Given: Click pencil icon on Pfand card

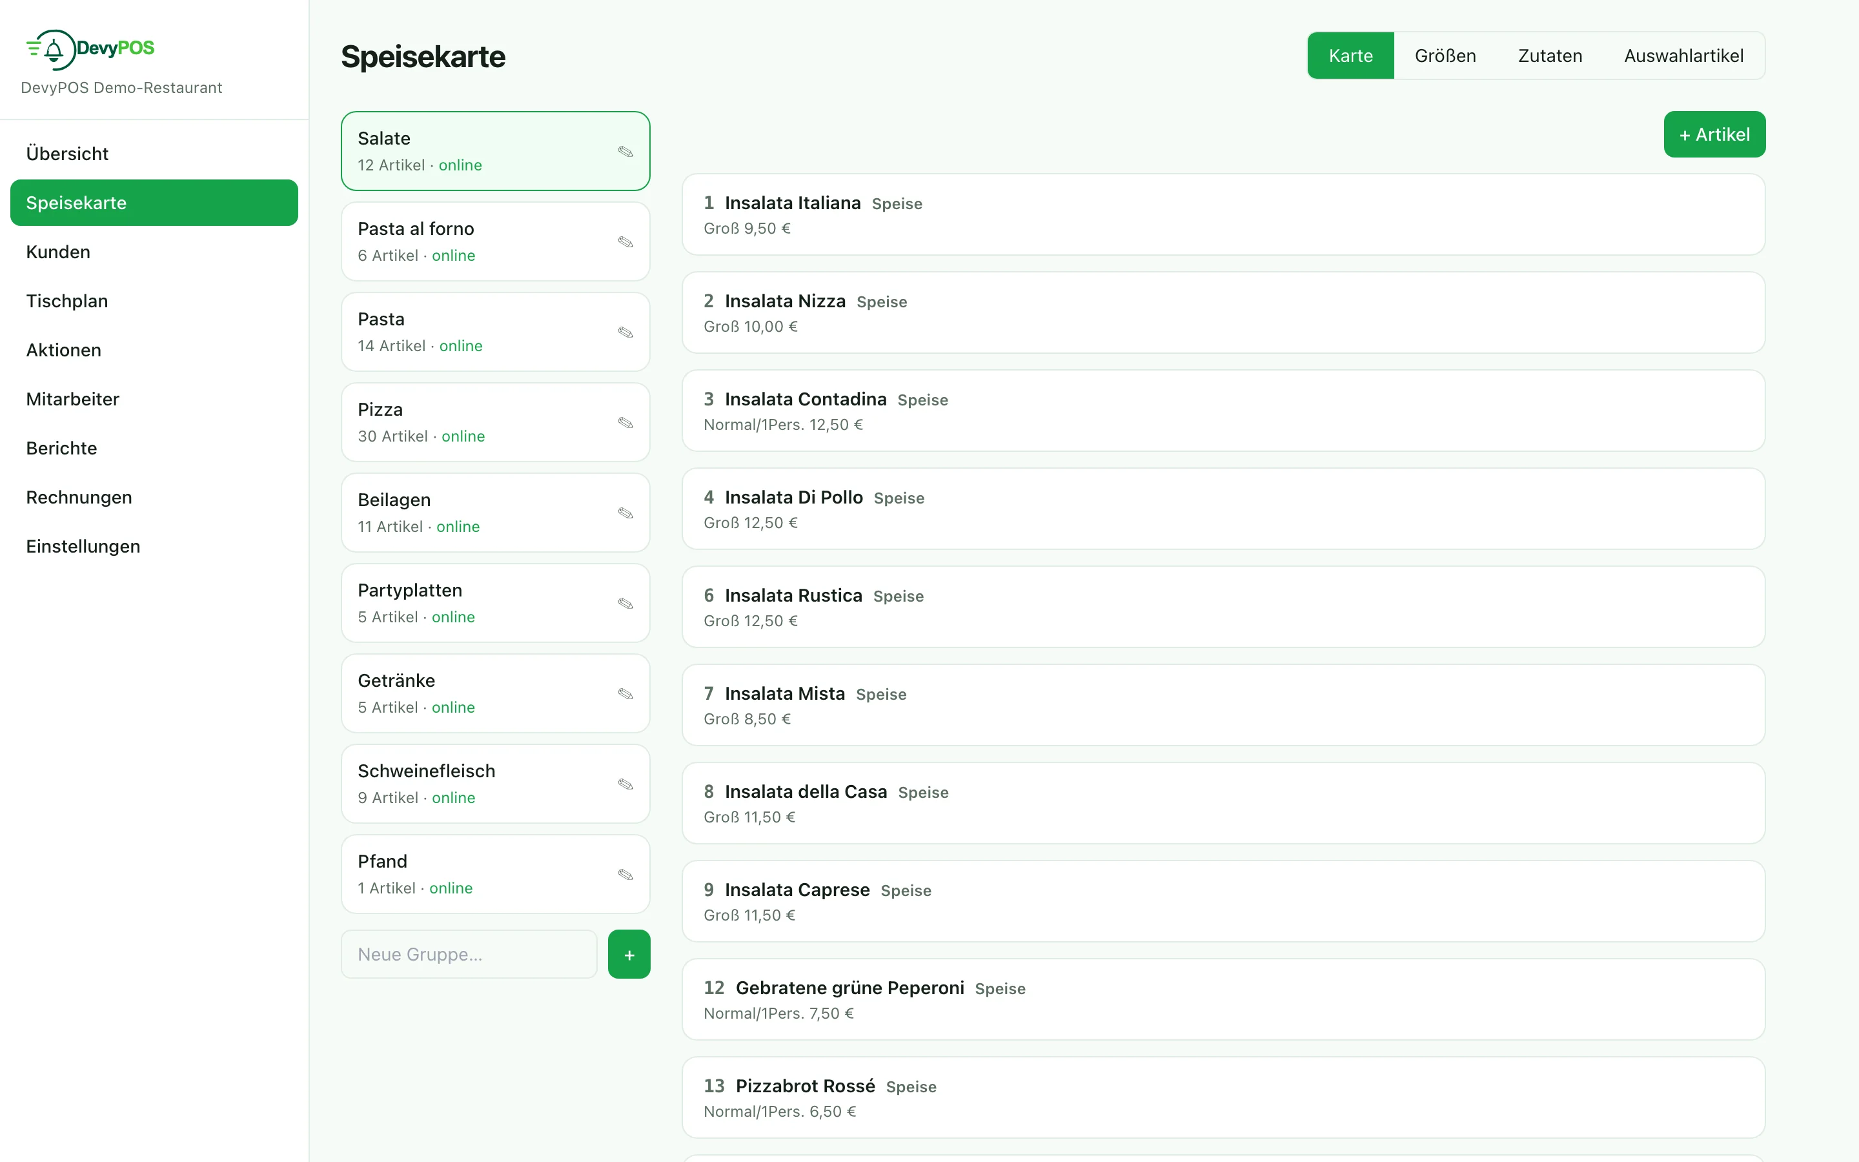Looking at the screenshot, I should coord(625,875).
